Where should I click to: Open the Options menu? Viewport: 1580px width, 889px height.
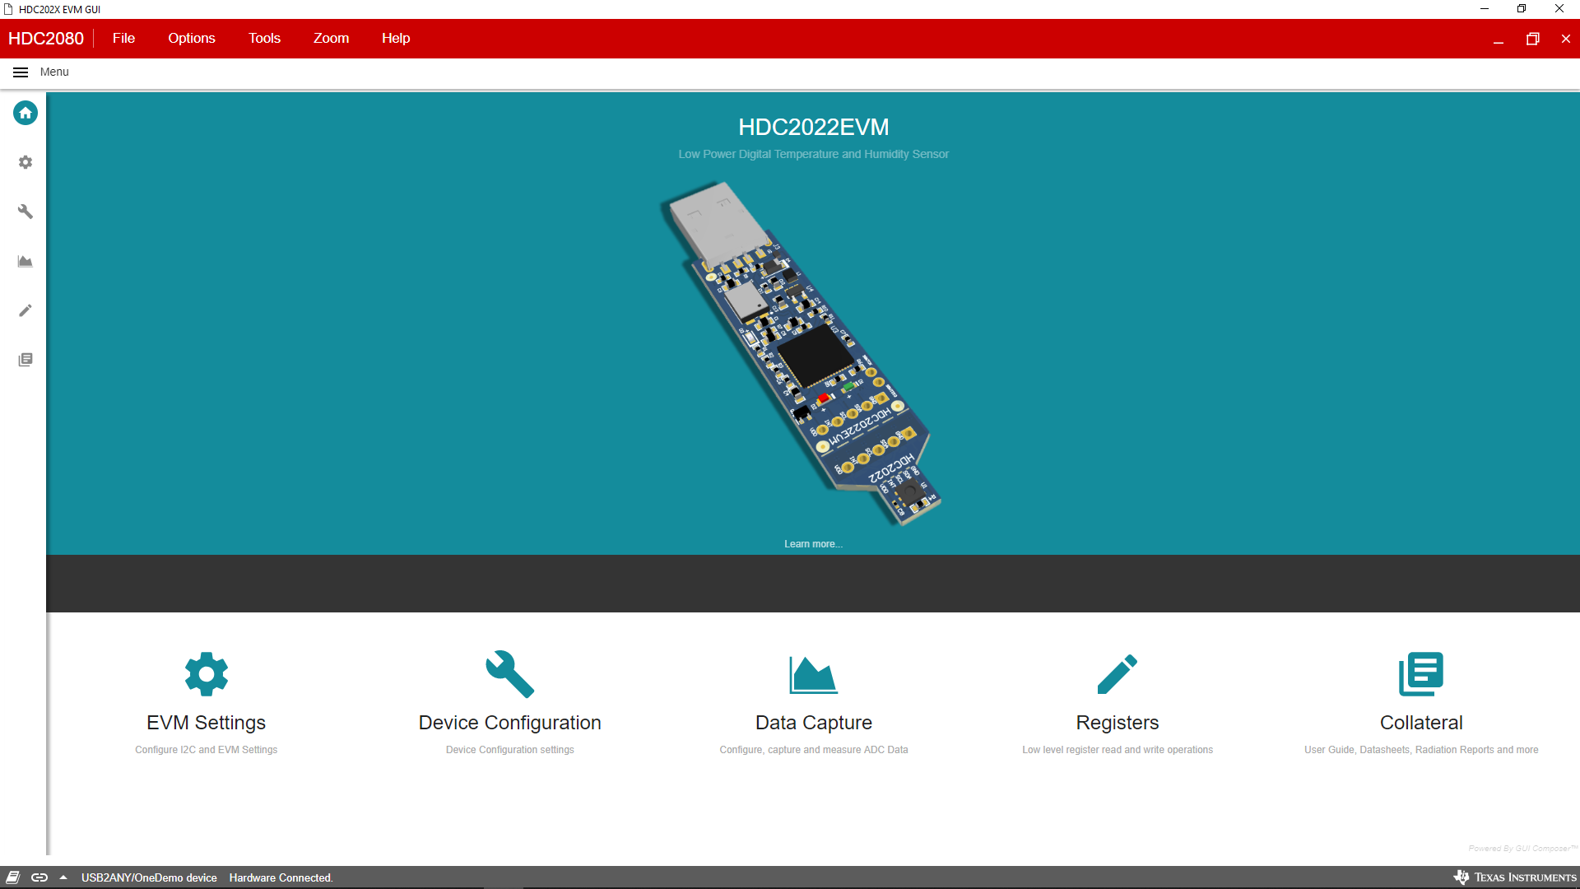pos(192,39)
